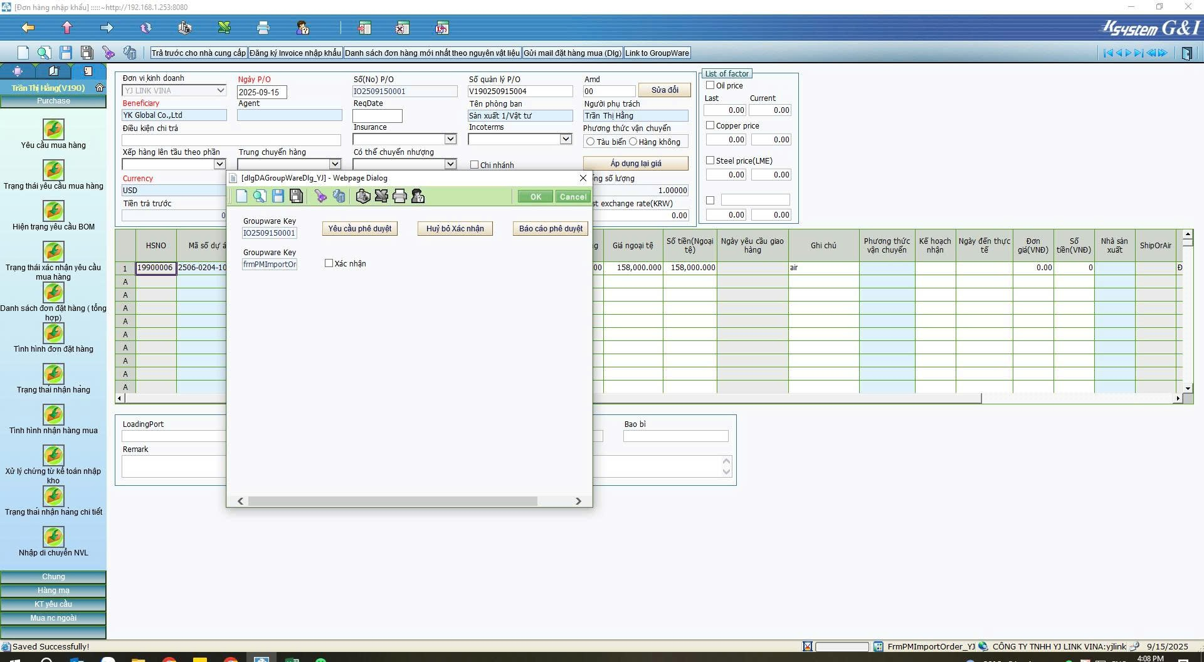The image size is (1204, 662).
Task: Click the Excel export icon in the top toolbar
Action: coord(224,28)
